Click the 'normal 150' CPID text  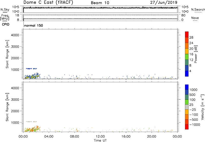[x=34, y=25]
